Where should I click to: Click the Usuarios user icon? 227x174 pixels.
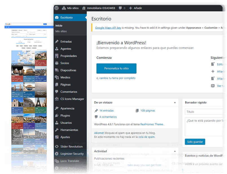[57, 123]
